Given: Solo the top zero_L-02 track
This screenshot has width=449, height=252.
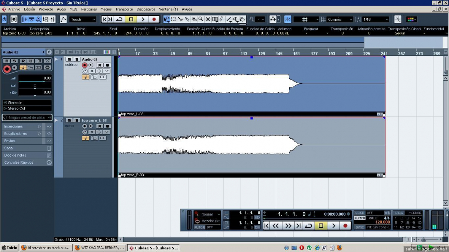Looking at the screenshot, I should pyautogui.click(x=76, y=120).
